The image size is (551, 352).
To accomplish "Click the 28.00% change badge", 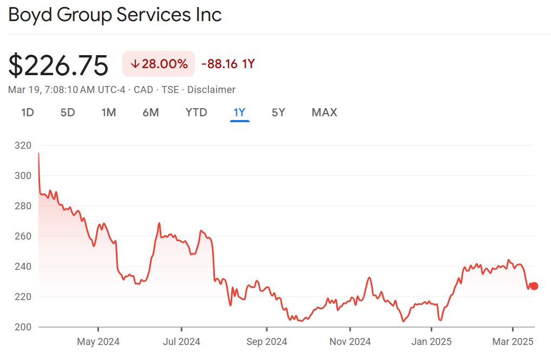I will coord(159,64).
